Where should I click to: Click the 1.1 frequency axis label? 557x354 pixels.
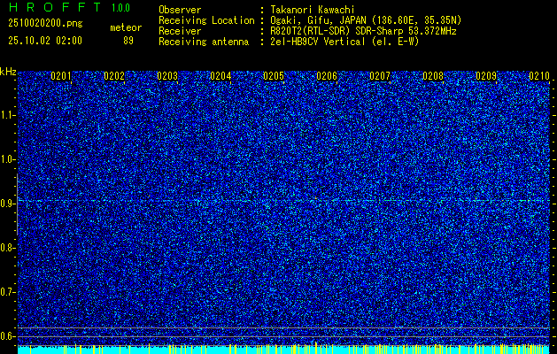7,115
